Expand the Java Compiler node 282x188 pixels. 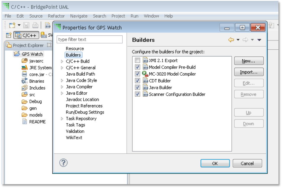coord(62,87)
